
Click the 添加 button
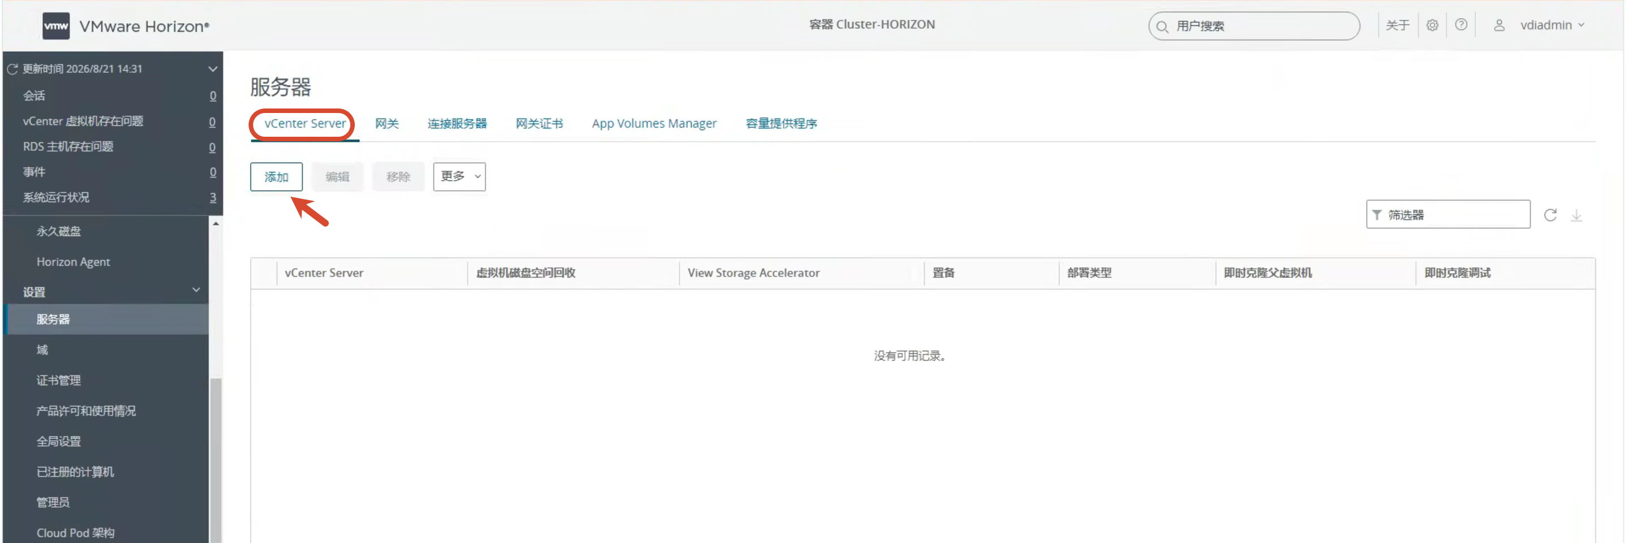[276, 177]
